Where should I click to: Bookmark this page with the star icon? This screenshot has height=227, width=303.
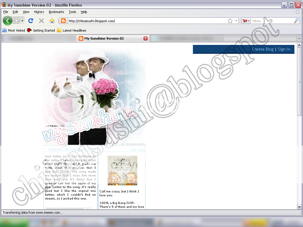coord(230,21)
